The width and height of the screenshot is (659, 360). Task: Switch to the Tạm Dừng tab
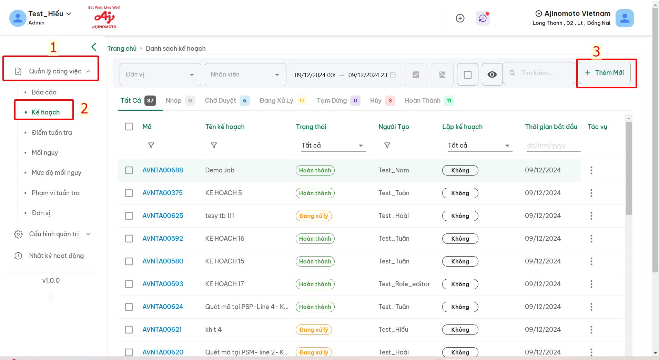(338, 101)
